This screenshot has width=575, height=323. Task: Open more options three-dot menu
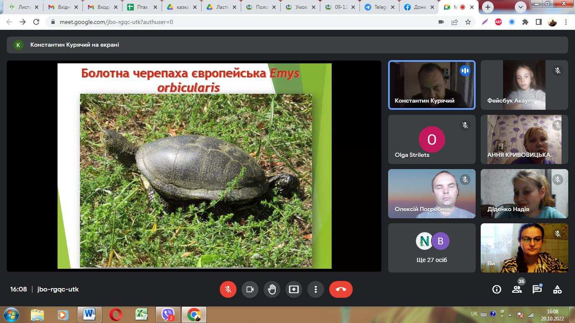[316, 289]
